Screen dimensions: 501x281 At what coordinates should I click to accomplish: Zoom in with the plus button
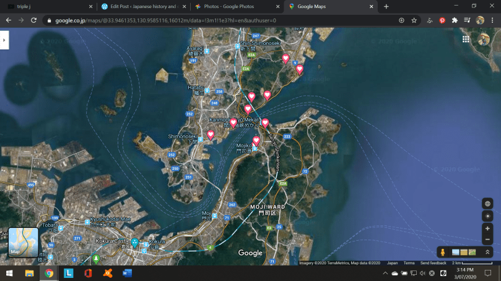[x=487, y=229]
